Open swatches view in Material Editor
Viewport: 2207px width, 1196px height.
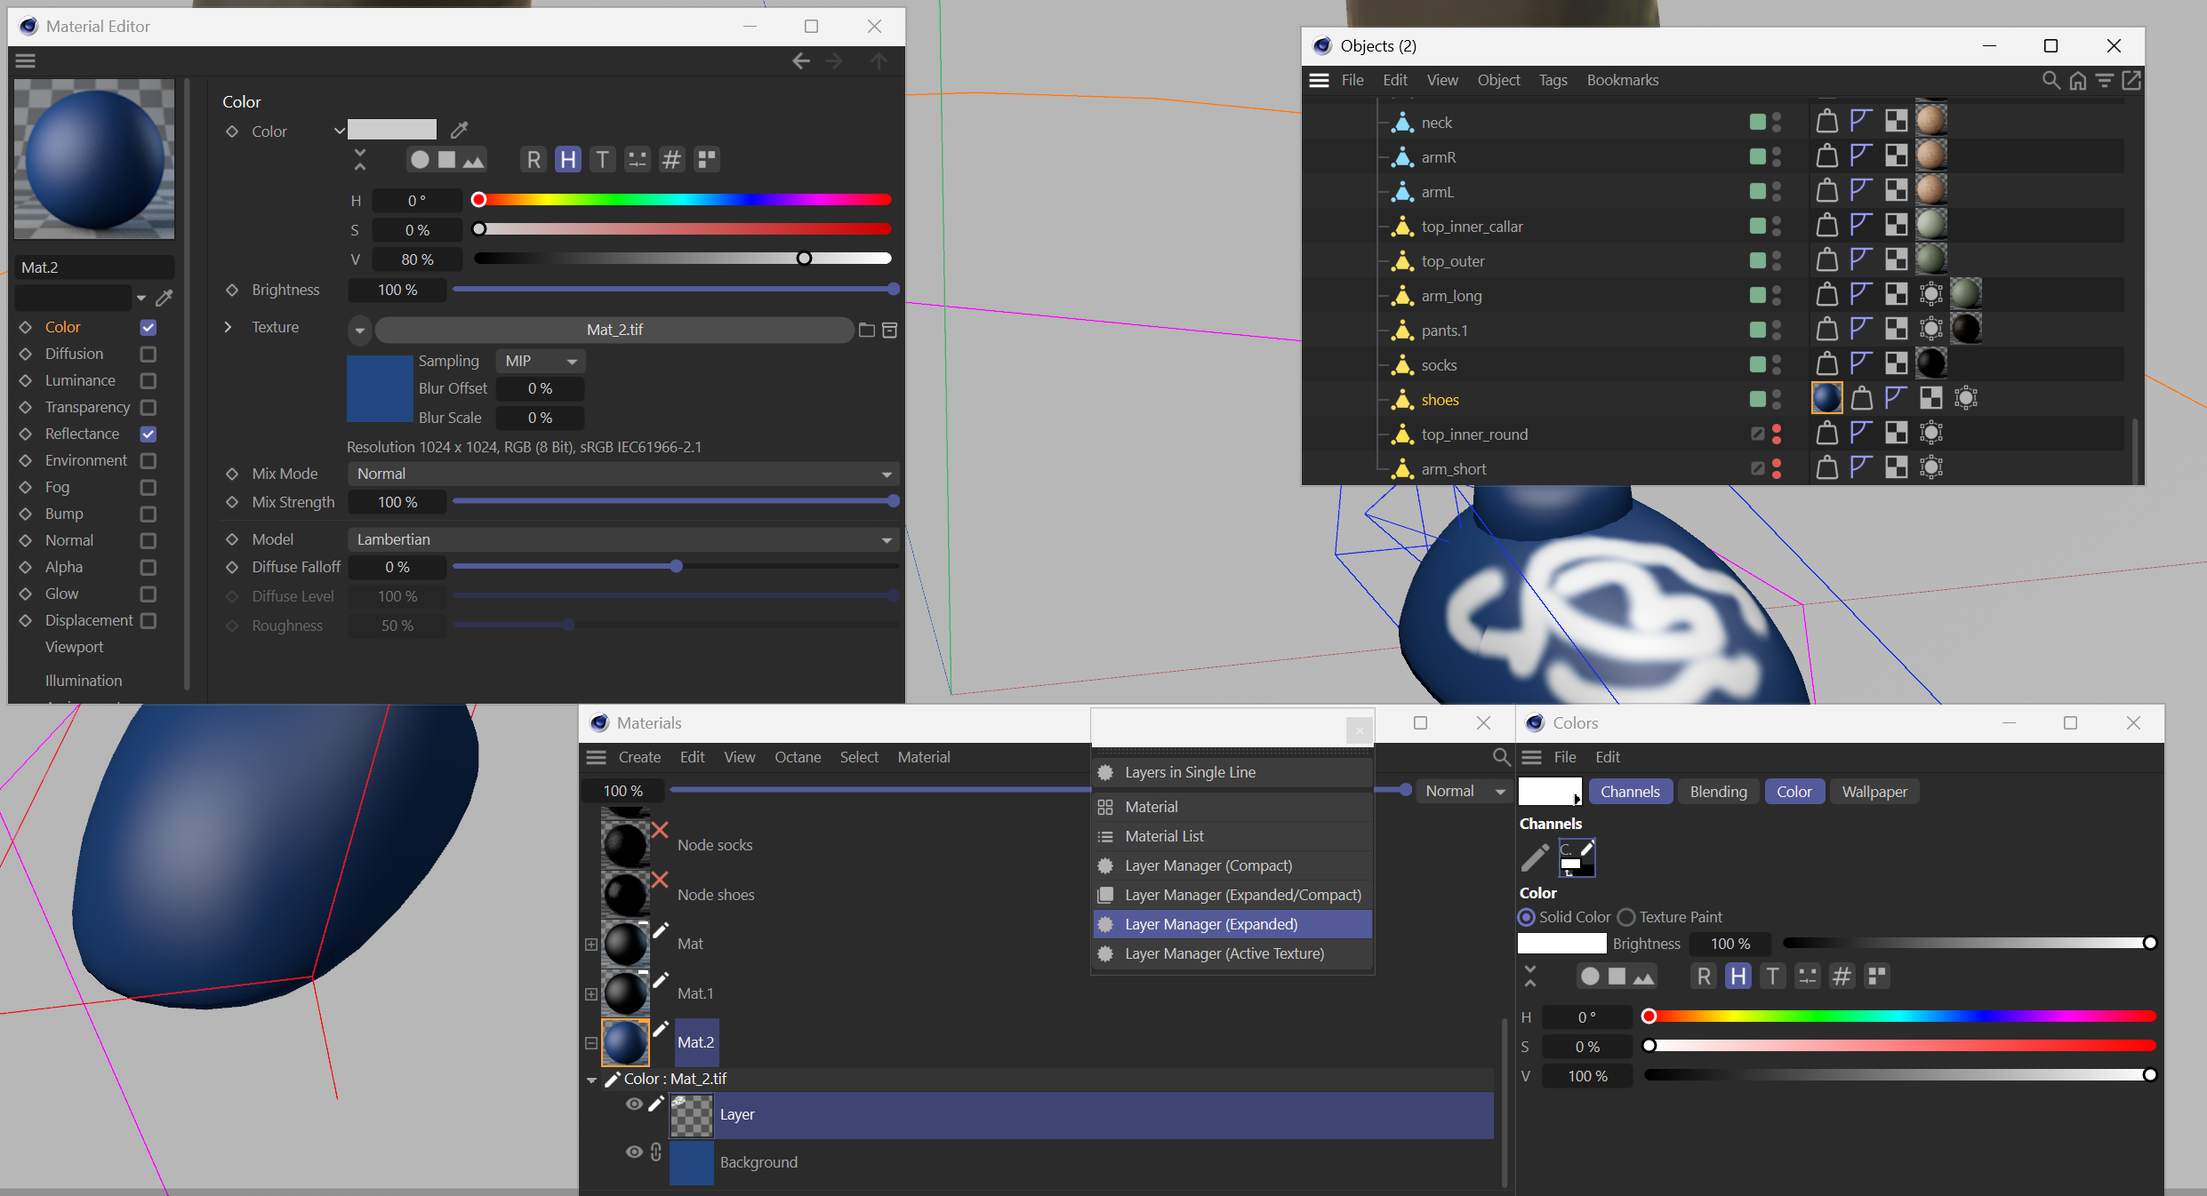click(707, 160)
